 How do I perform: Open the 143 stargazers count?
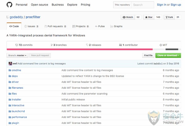pyautogui.click(x=158, y=17)
